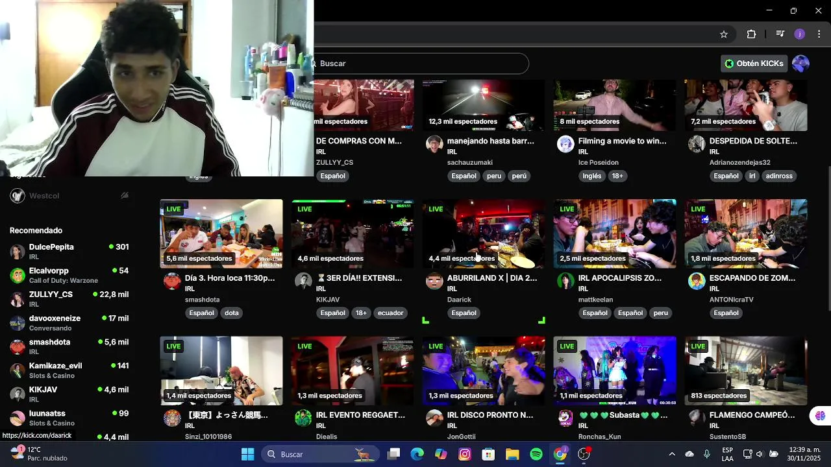Open the smashdota stream thumbnail

tap(221, 233)
